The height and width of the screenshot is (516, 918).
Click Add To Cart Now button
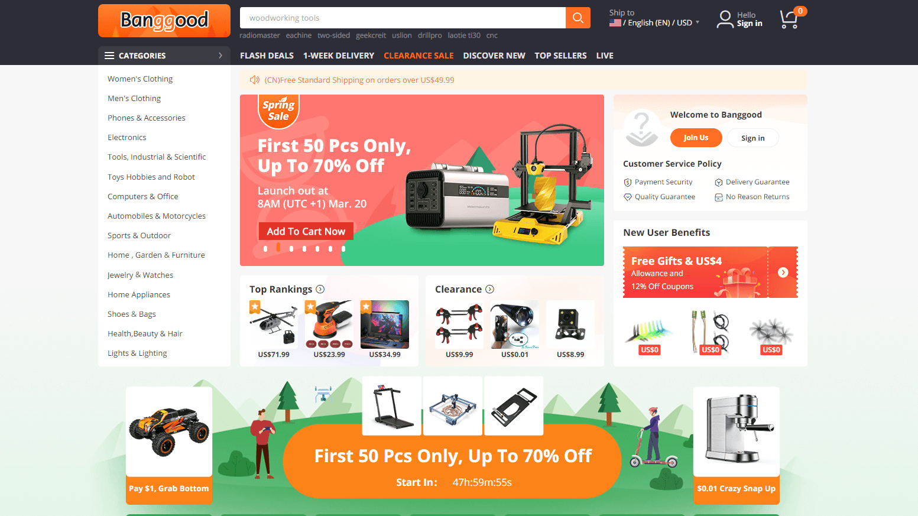306,231
